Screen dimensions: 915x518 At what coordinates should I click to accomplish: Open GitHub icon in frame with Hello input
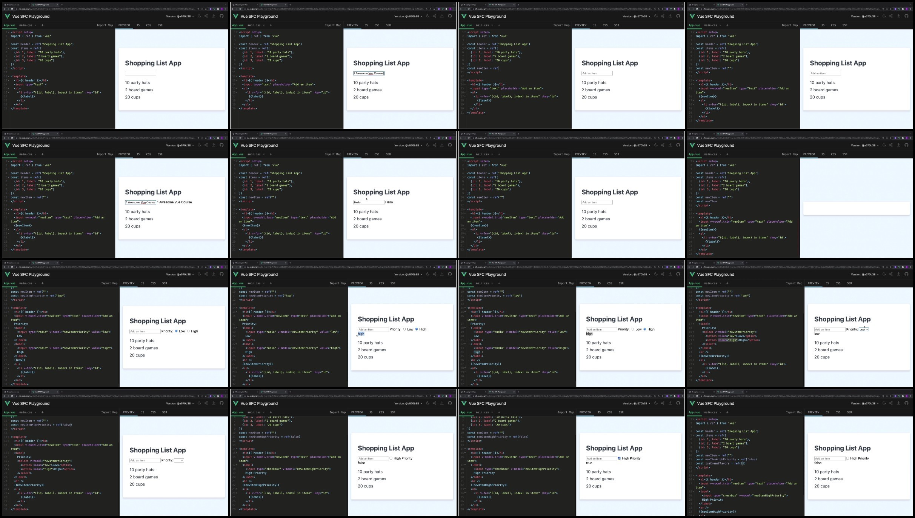pyautogui.click(x=450, y=145)
